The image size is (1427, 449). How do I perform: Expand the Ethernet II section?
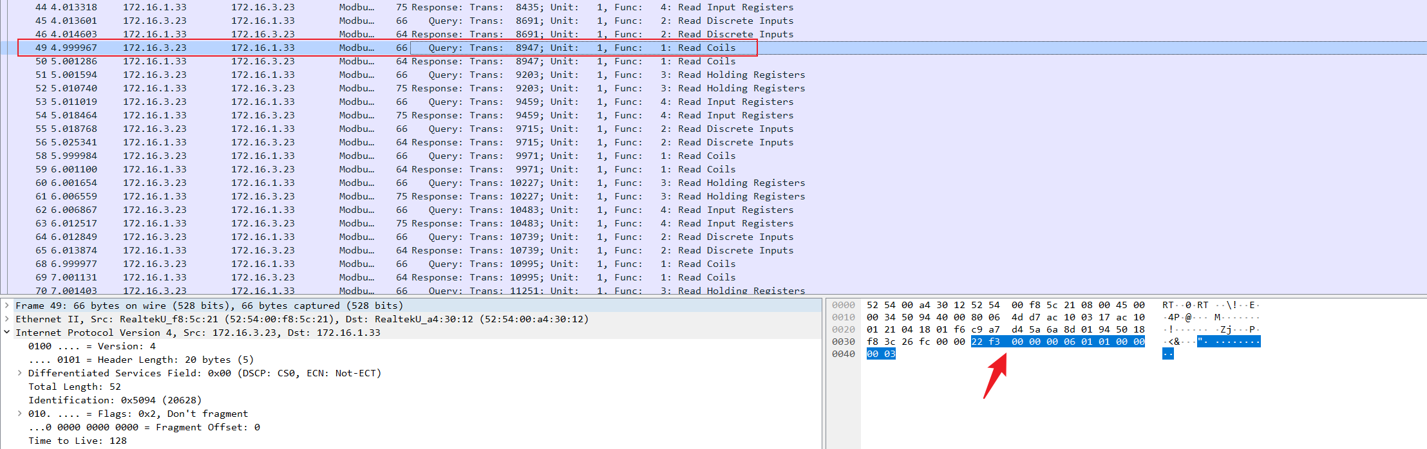[7, 319]
